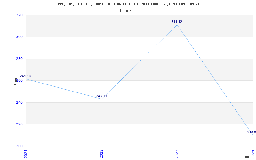Click the 300 y-axis value
The image size is (256, 160).
click(x=19, y=37)
